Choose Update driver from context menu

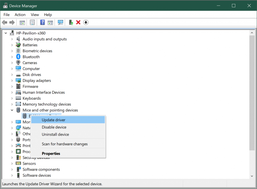coord(68,120)
